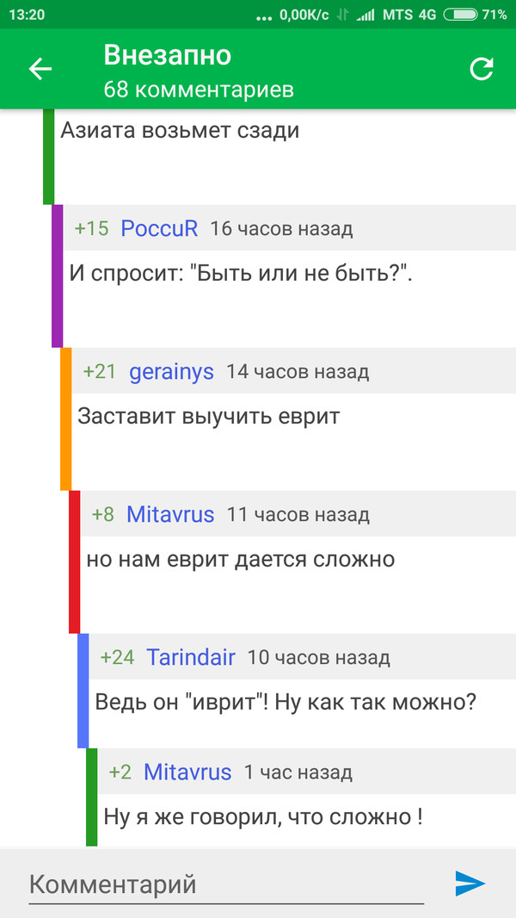Tap the back arrow icon
This screenshot has width=516, height=918.
point(40,70)
